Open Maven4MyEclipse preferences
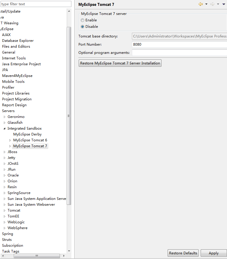Screen dimensions: 227x259 [x=17, y=76]
